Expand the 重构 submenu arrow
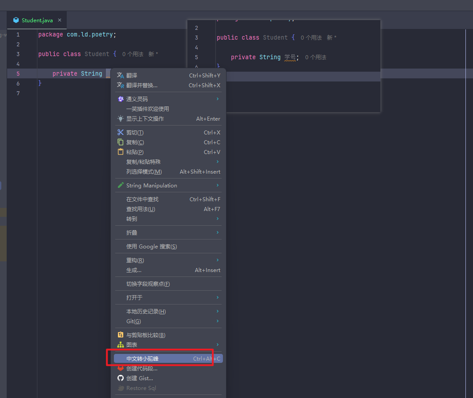The width and height of the screenshot is (473, 398). pyautogui.click(x=218, y=260)
